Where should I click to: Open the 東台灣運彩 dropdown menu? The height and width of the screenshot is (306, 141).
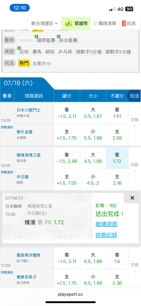click(44, 24)
